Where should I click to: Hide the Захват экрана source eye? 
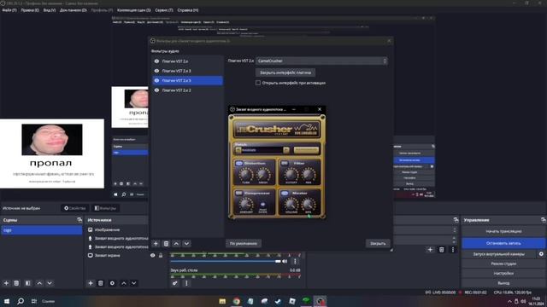pyautogui.click(x=152, y=255)
